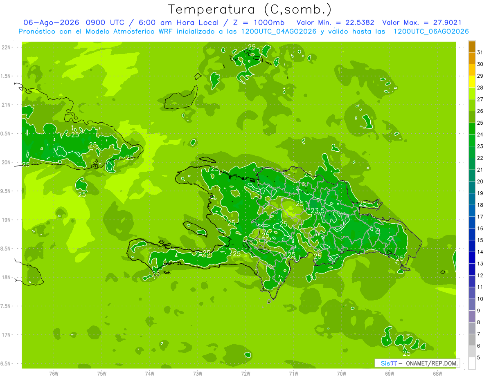Click the '18' value on the color scale
491x379 pixels.
(x=480, y=205)
